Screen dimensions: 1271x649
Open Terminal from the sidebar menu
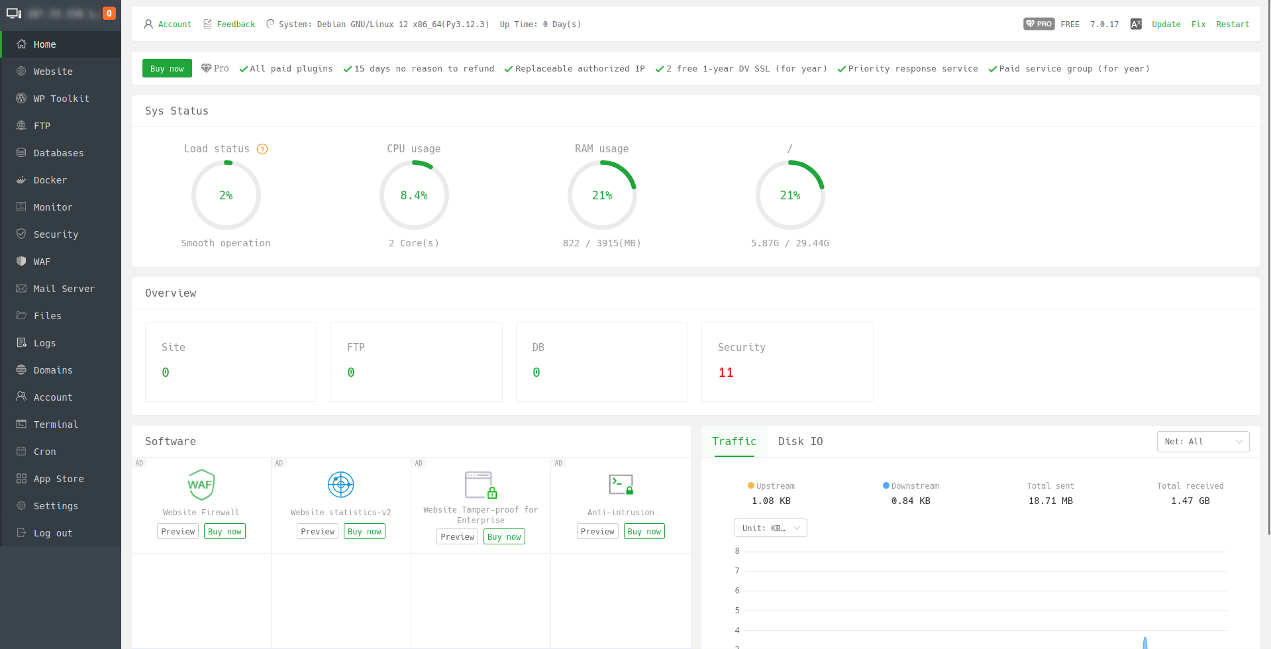(x=56, y=424)
